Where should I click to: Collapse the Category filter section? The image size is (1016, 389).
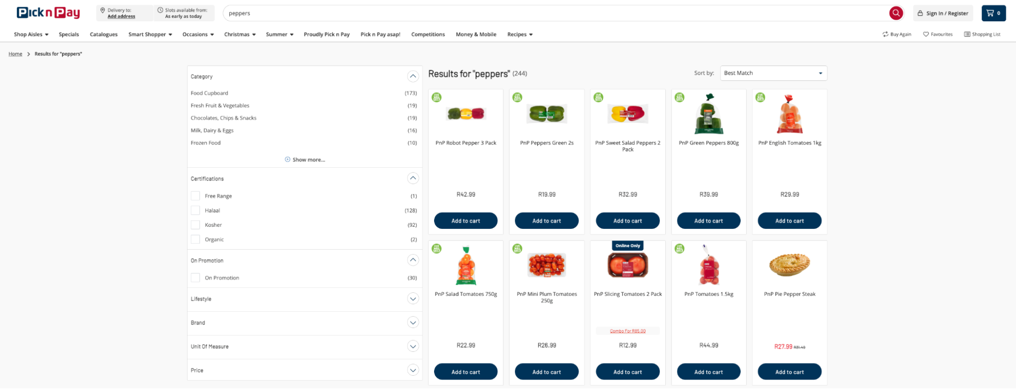point(413,76)
